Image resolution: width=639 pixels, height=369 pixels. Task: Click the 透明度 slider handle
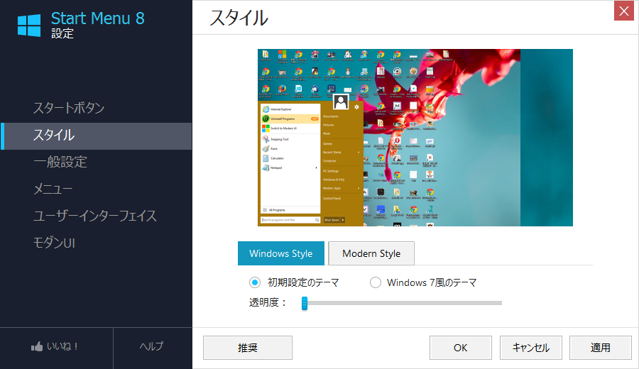tap(305, 303)
